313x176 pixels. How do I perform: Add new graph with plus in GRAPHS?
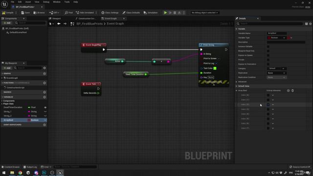click(45, 74)
